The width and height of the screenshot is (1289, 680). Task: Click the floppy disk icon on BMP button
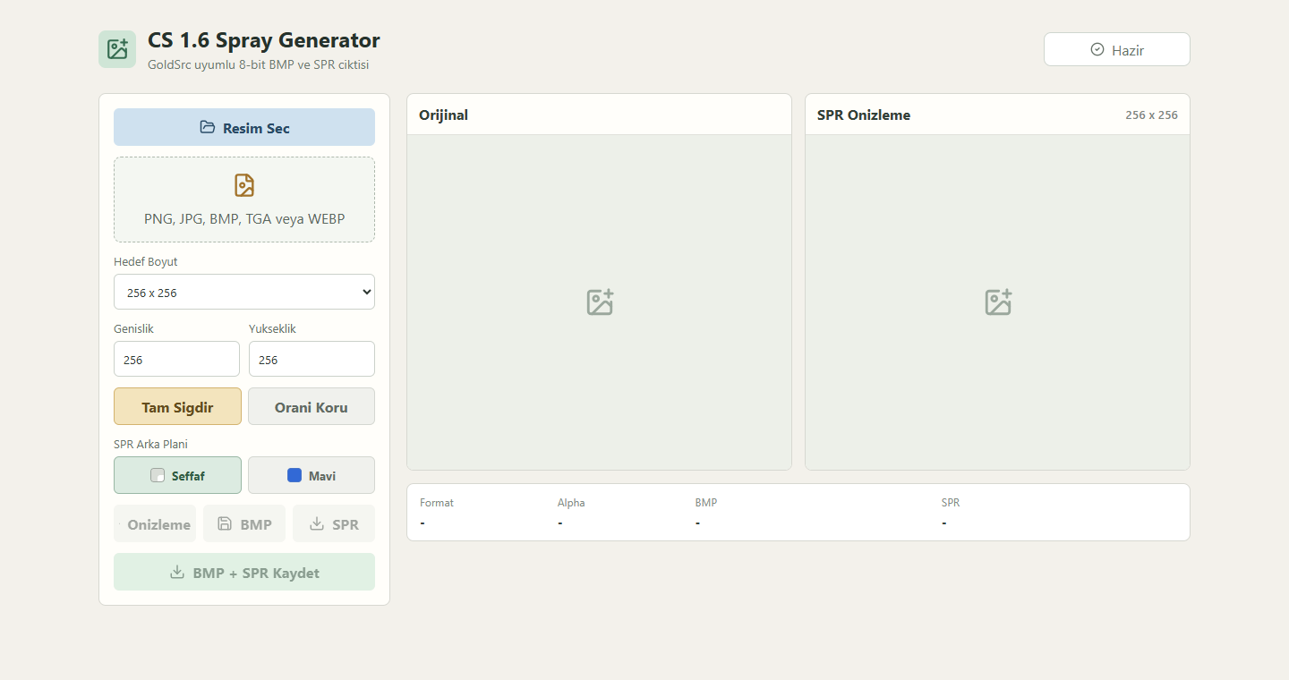pyautogui.click(x=226, y=523)
